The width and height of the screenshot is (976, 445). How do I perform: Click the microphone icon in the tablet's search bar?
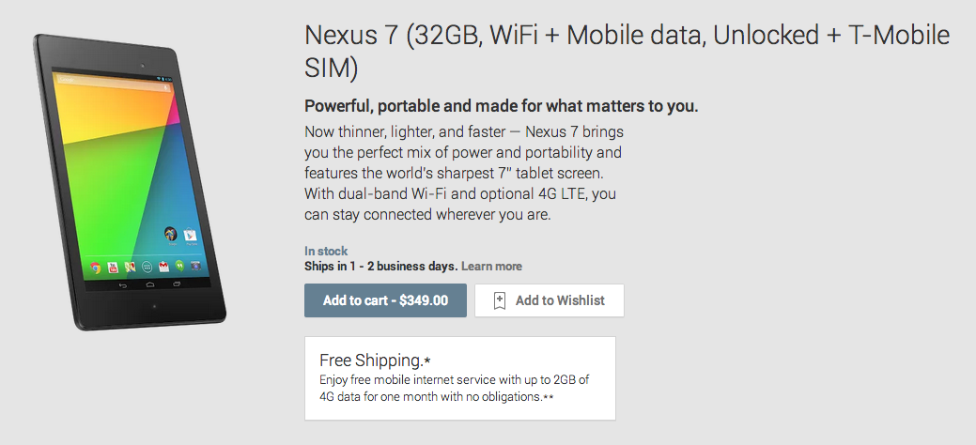166,88
